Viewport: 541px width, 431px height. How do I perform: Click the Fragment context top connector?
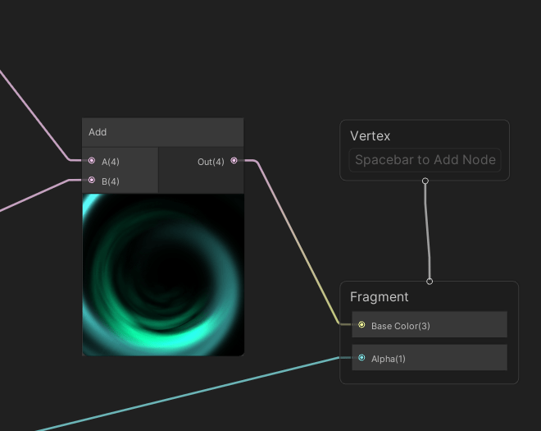pos(429,281)
